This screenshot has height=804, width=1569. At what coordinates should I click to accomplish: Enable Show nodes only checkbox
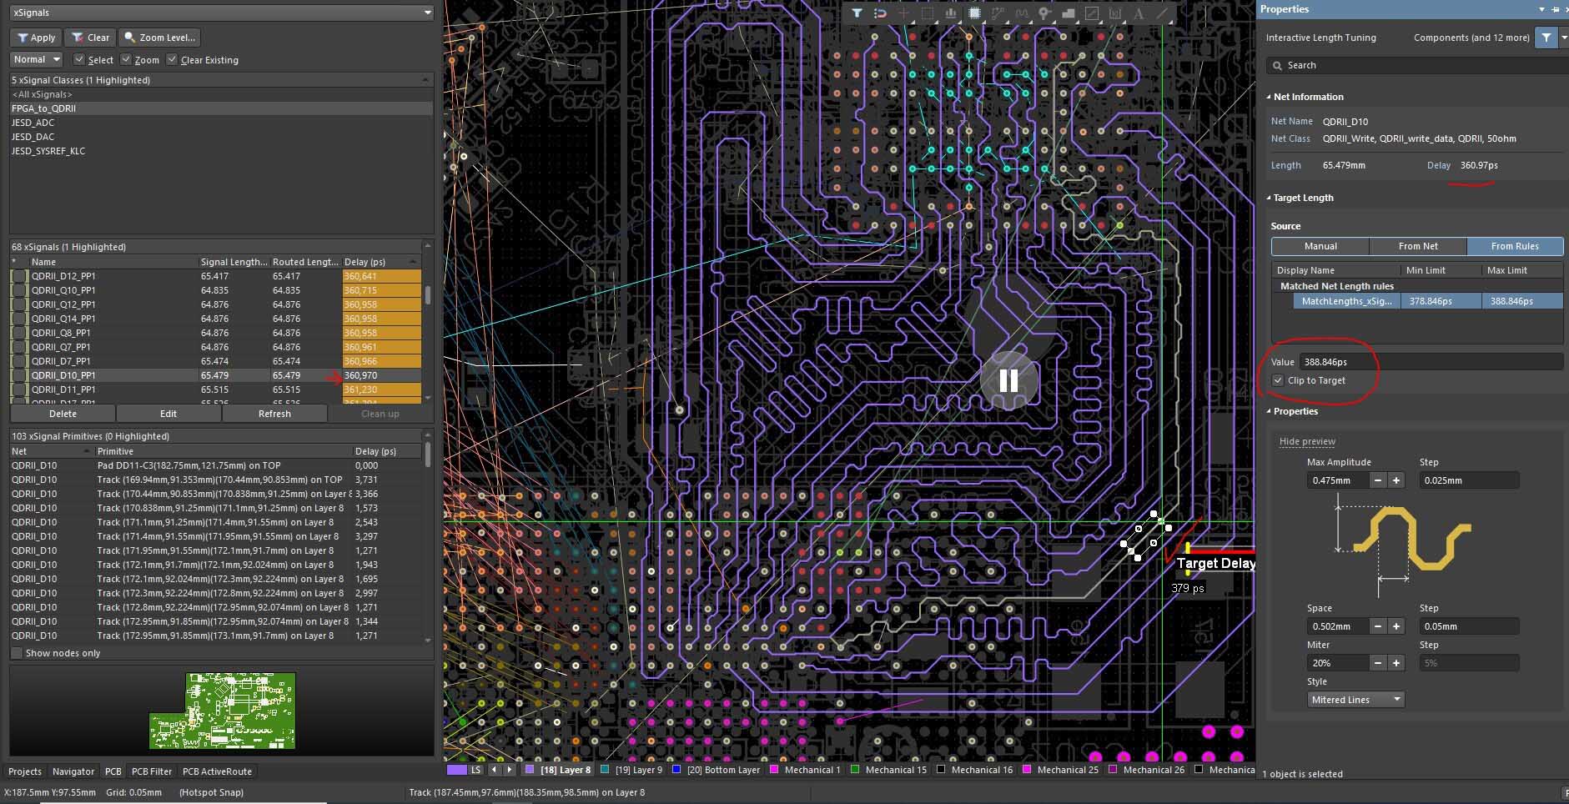tap(17, 653)
